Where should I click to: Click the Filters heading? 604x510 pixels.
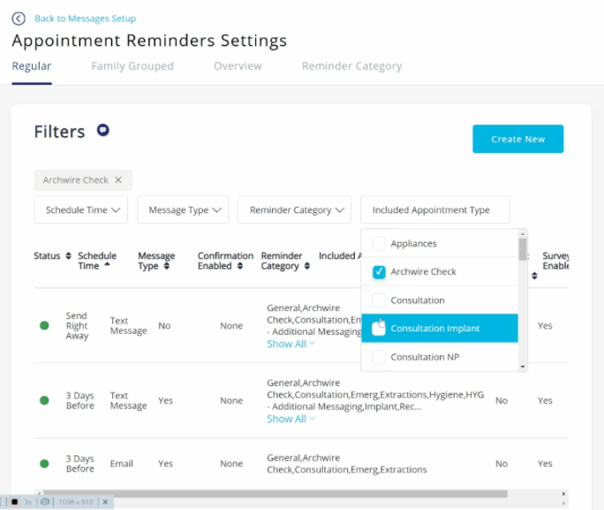[59, 132]
